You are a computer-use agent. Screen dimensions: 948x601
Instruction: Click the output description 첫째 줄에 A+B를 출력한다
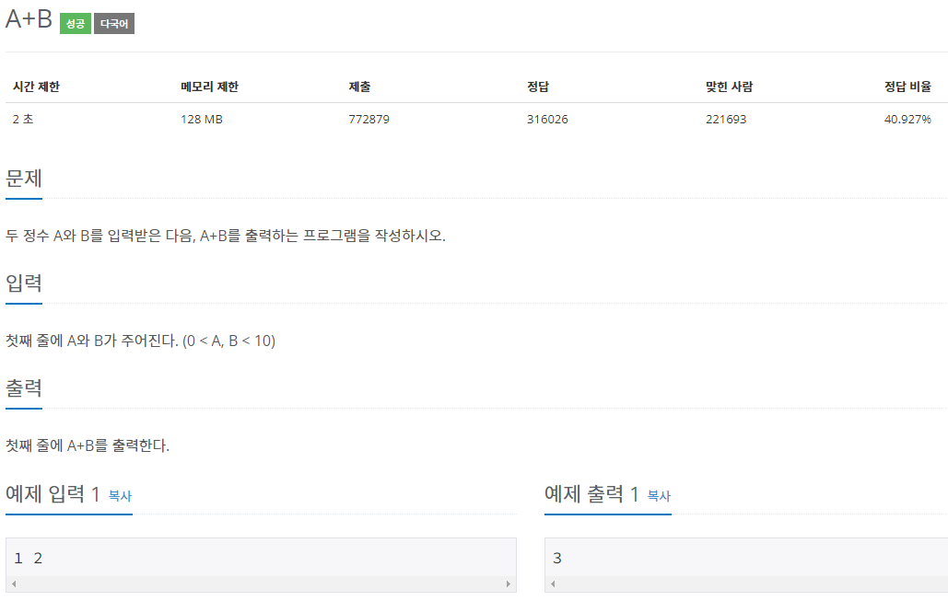click(x=87, y=445)
